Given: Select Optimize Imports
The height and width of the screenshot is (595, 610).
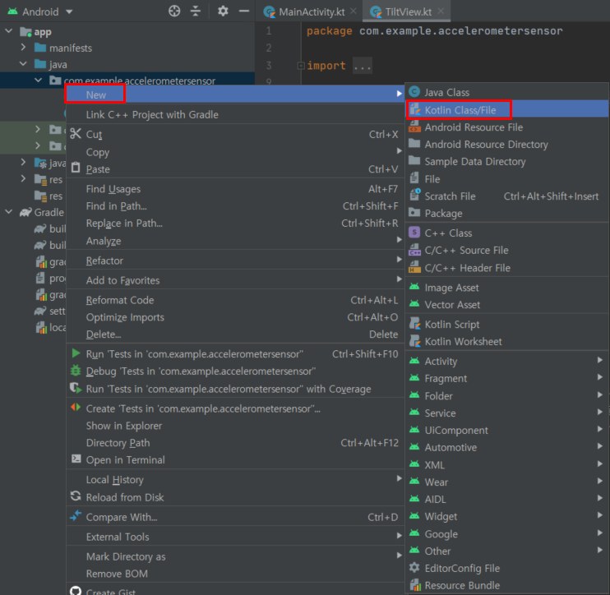Looking at the screenshot, I should [235, 317].
